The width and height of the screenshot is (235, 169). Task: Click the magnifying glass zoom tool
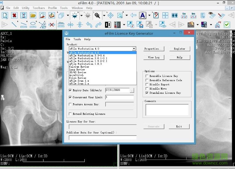[x=97, y=15]
